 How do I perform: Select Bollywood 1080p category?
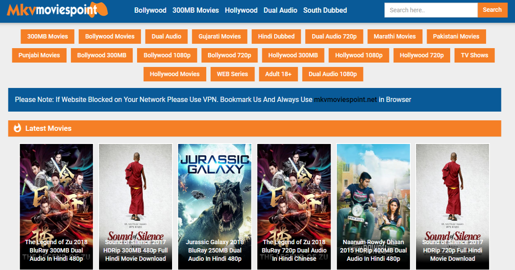pos(167,55)
